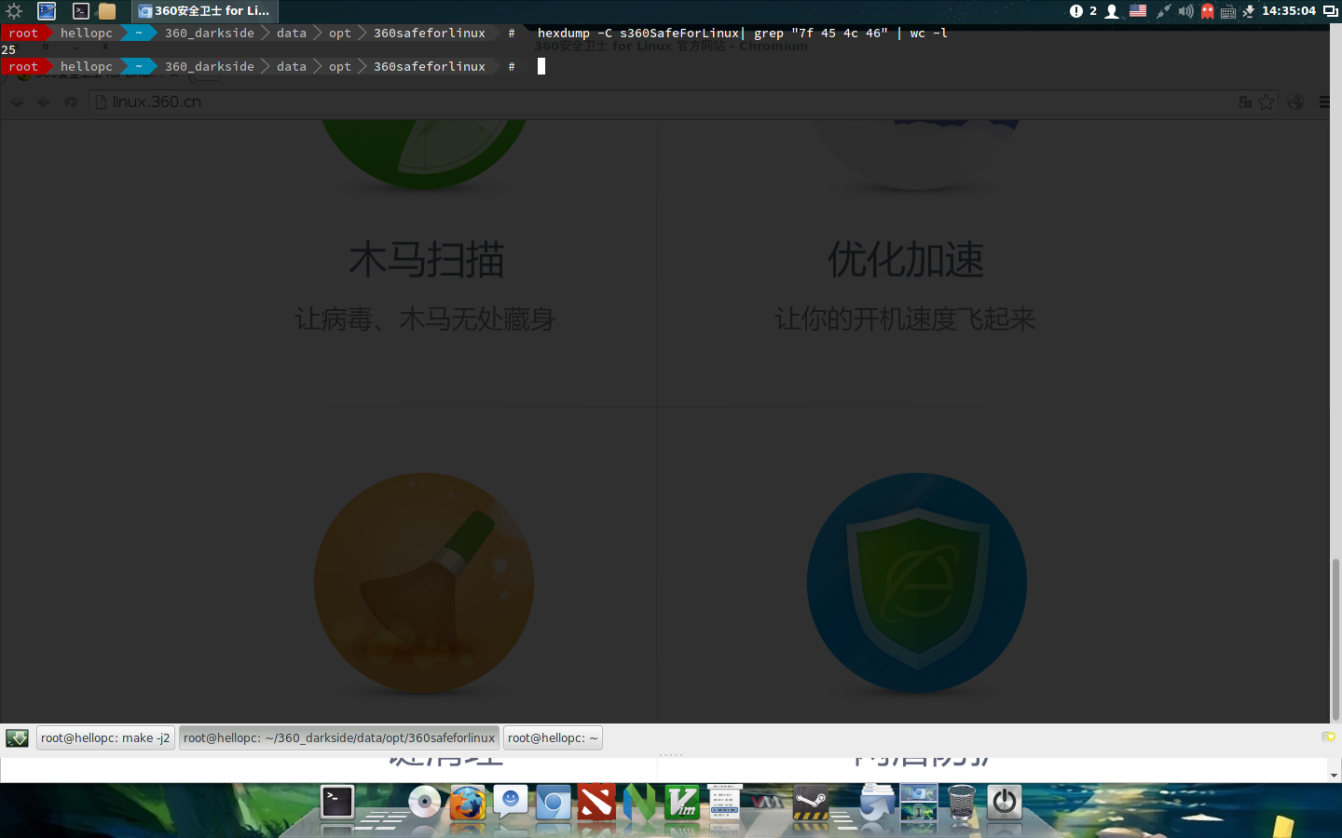Click the green radar scan image
Screen dimensions: 1342x838
[424, 154]
